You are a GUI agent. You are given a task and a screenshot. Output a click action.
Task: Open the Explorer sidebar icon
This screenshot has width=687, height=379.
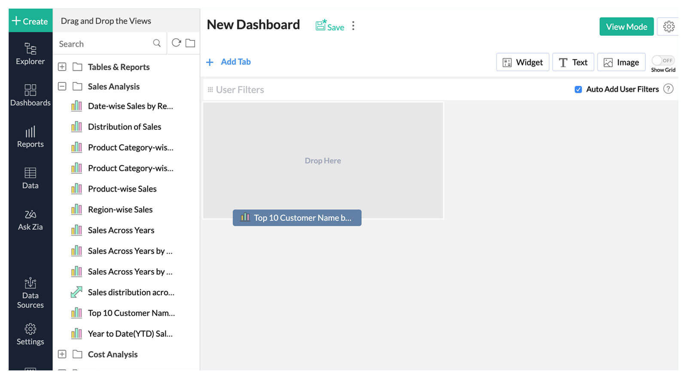click(x=30, y=54)
